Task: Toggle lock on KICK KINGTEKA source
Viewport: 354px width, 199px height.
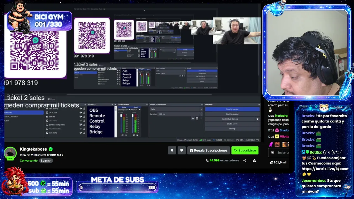Action: [x=84, y=129]
